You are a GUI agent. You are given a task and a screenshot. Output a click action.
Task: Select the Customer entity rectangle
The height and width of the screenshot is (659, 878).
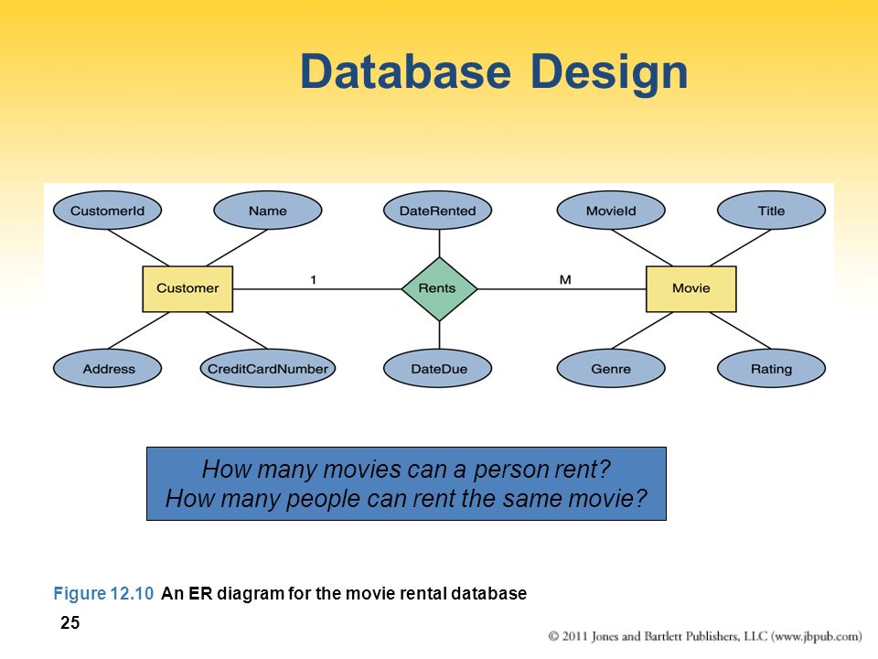coord(187,288)
